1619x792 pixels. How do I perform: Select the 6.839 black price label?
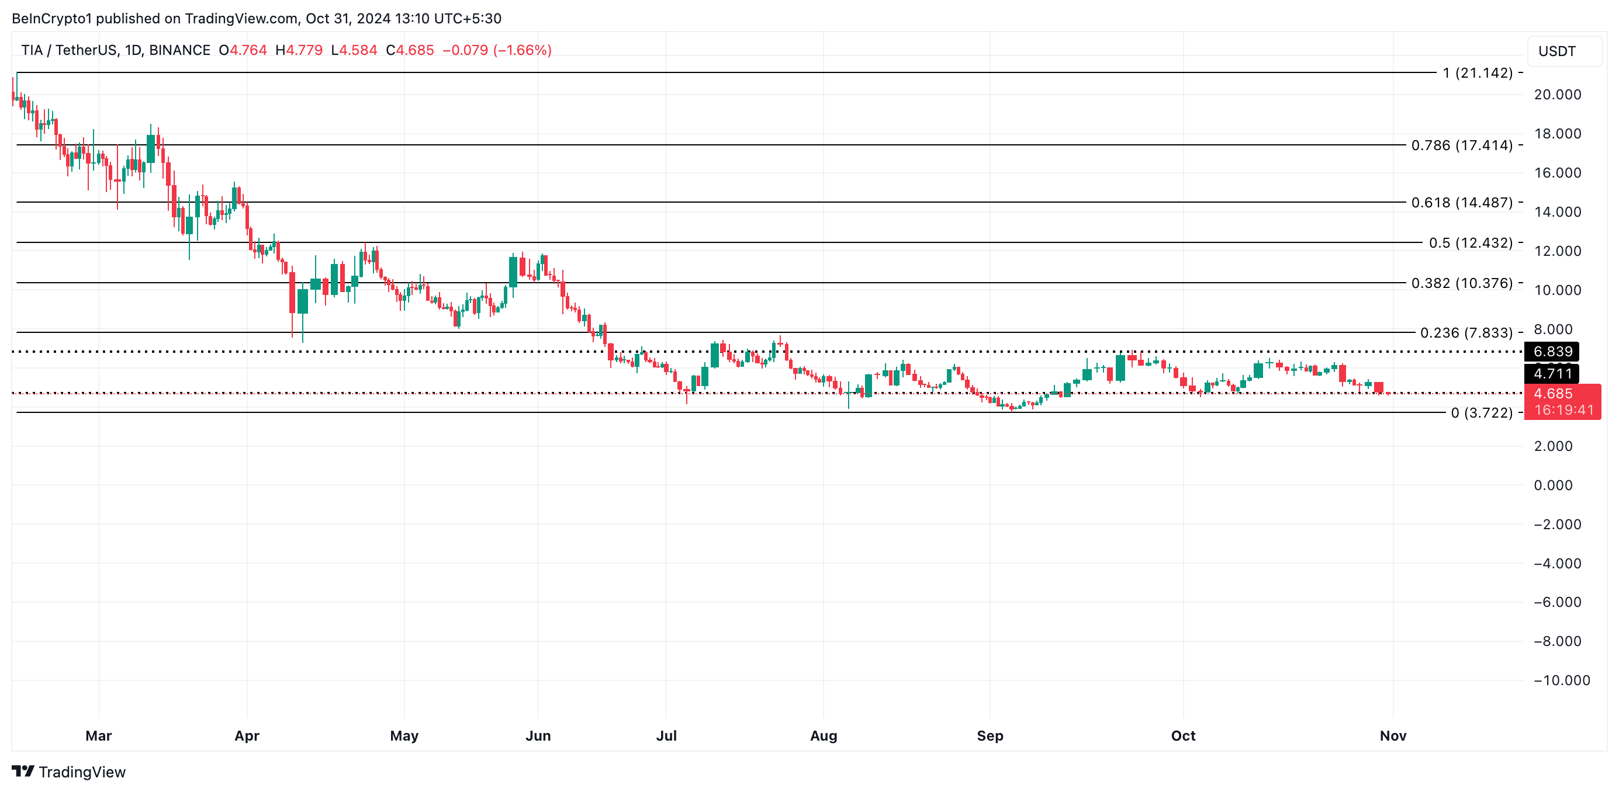(1552, 352)
